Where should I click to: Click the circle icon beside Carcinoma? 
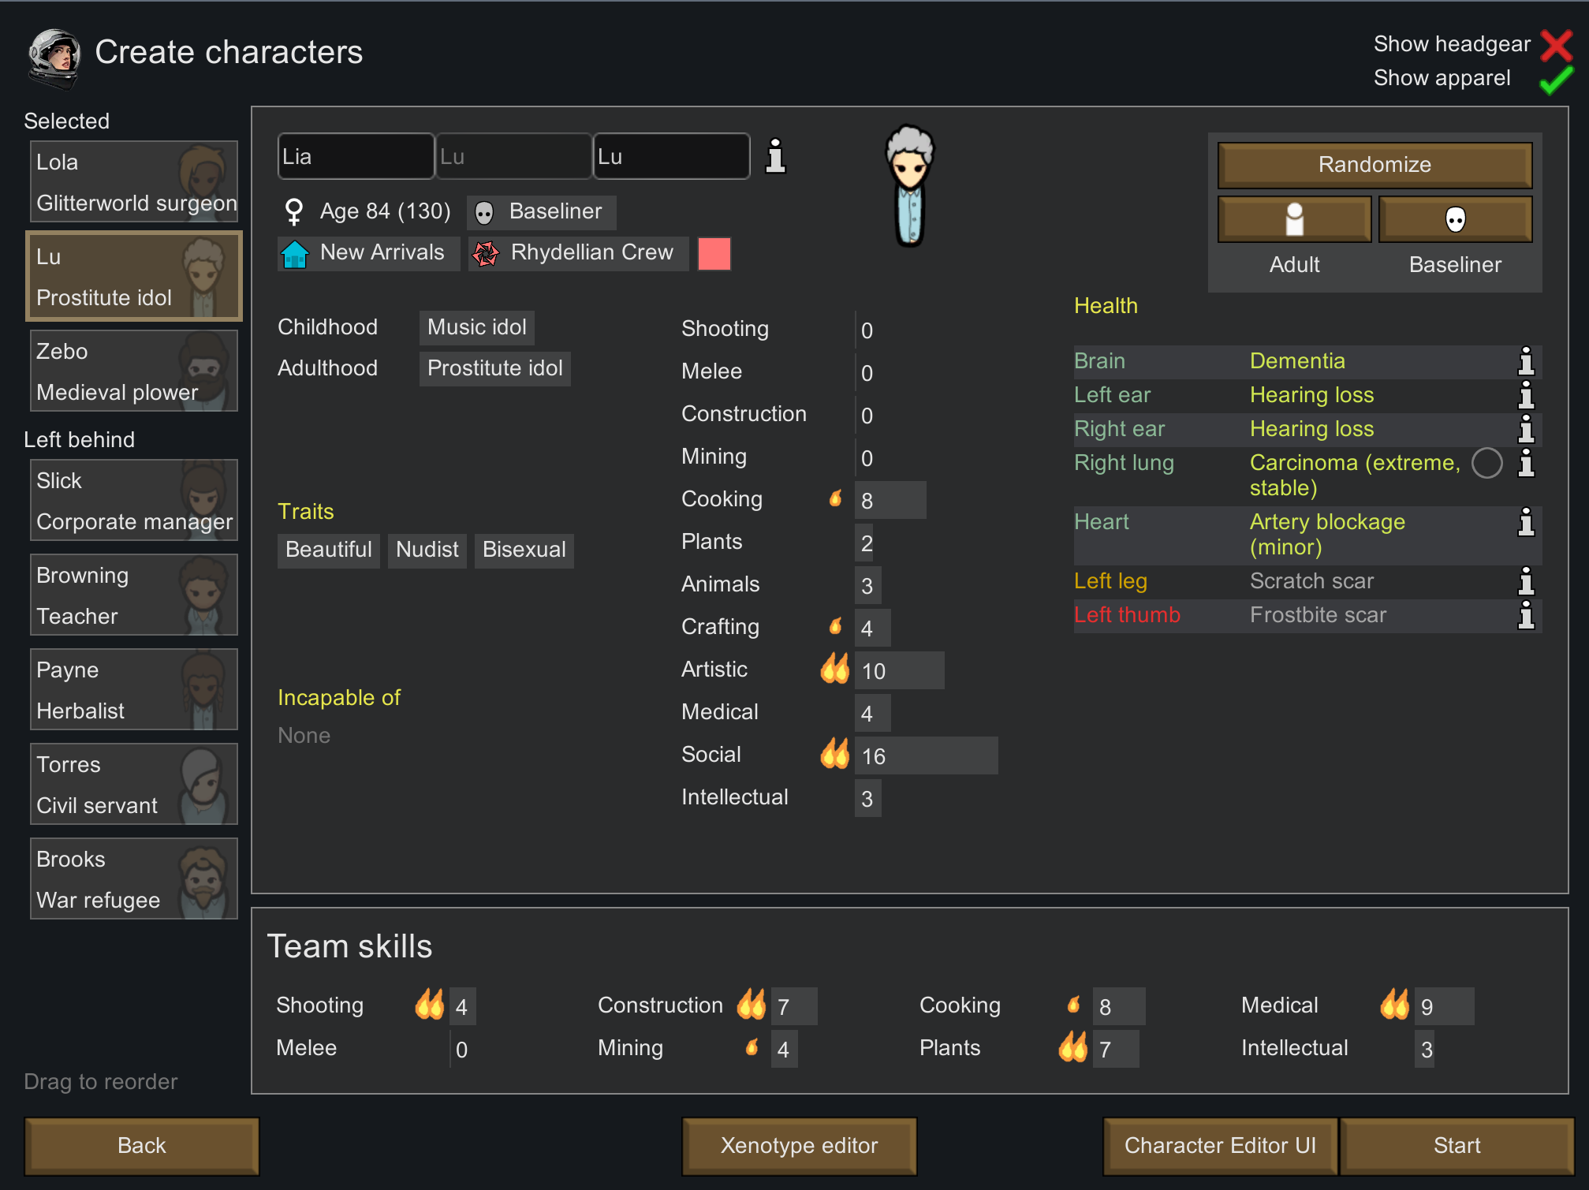click(x=1486, y=463)
